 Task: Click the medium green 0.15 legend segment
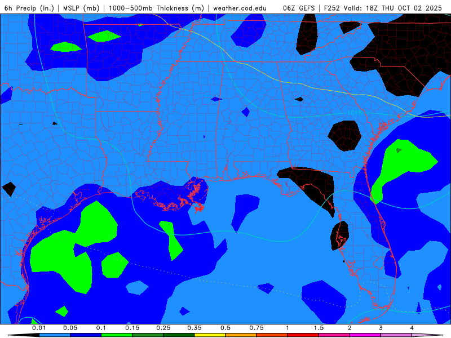pyautogui.click(x=148, y=335)
